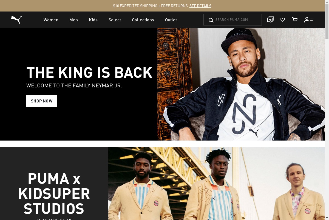Open the Men menu

click(x=73, y=20)
